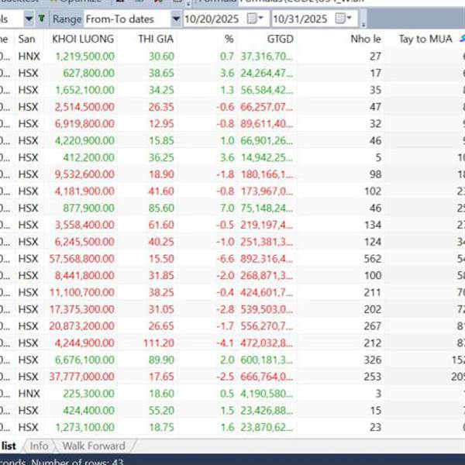The height and width of the screenshot is (465, 465).
Task: Open calendar picker for 10/31/2025 date
Action: [340, 19]
